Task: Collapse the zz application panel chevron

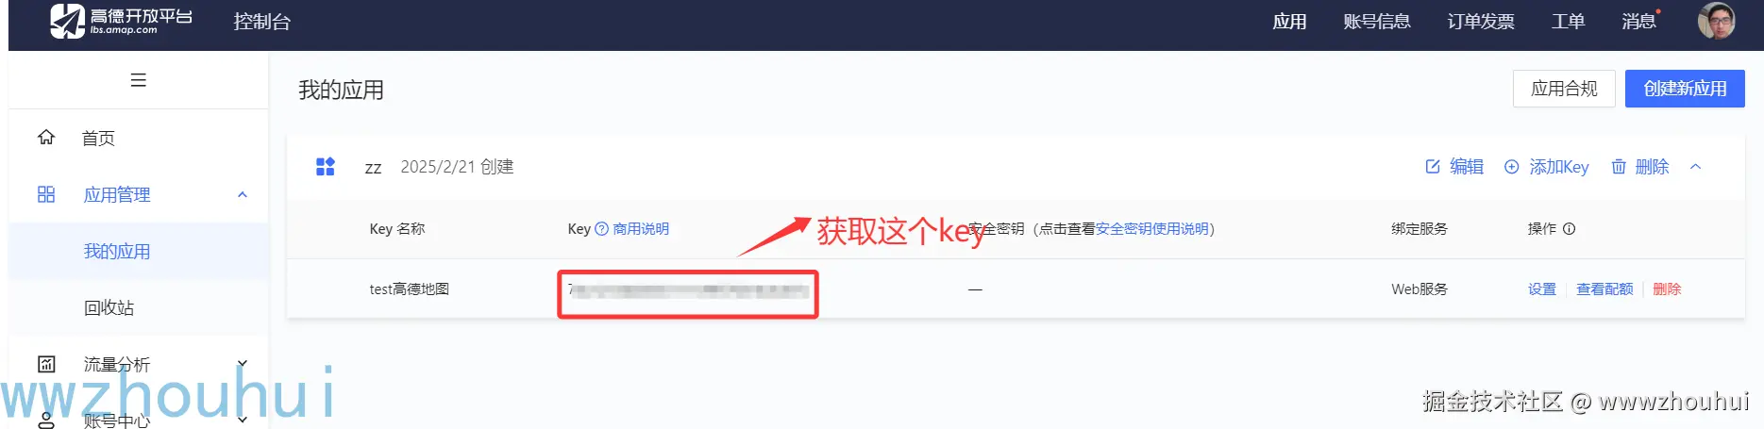Action: [1695, 167]
